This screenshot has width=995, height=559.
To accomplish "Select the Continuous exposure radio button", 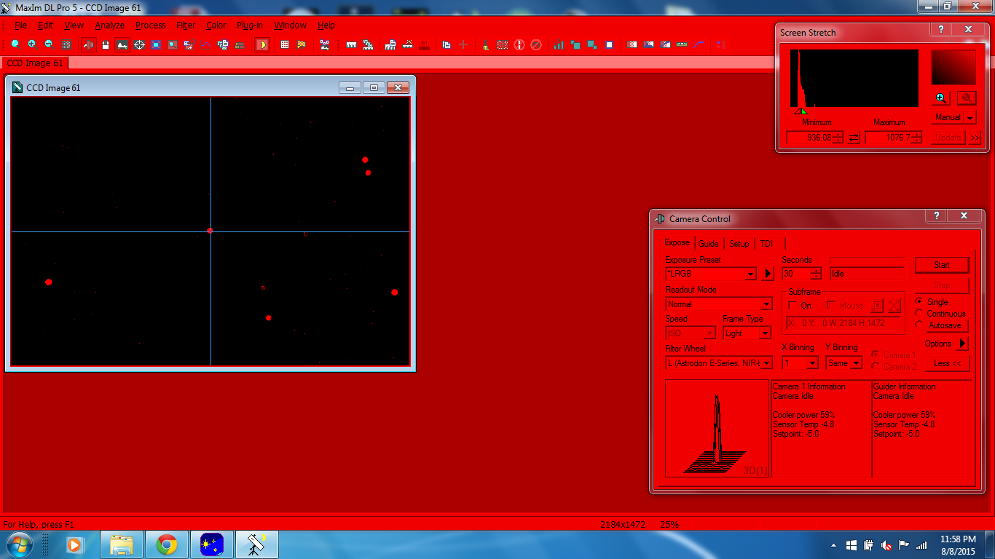I will 919,314.
